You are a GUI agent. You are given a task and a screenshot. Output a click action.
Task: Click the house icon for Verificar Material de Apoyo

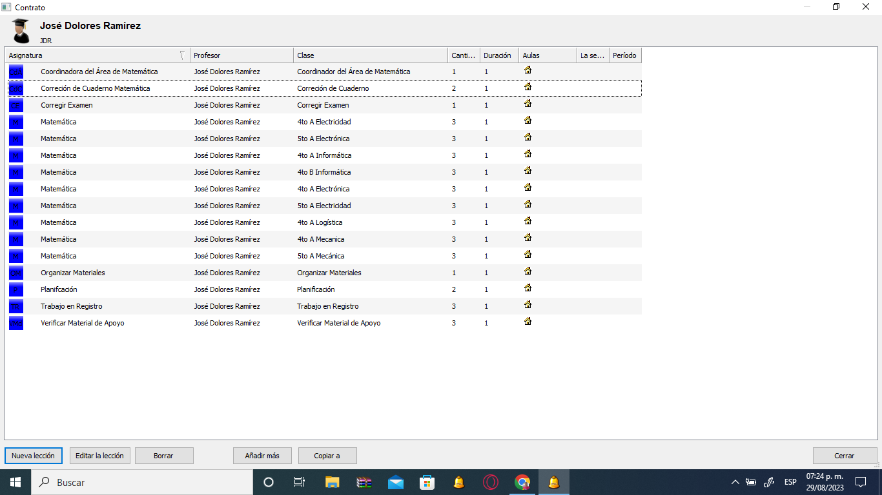pos(528,321)
